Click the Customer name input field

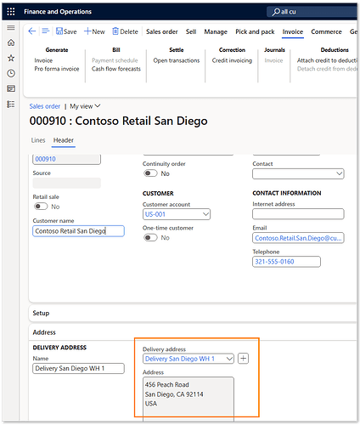[78, 231]
